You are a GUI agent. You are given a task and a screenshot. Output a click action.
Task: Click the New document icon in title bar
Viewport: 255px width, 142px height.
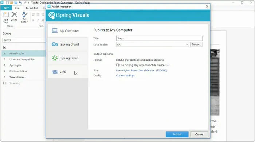click(x=7, y=3)
